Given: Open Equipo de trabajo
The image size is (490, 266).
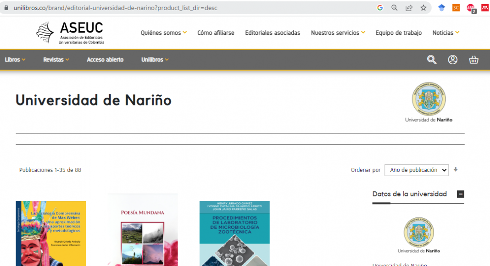Looking at the screenshot, I should pos(398,33).
